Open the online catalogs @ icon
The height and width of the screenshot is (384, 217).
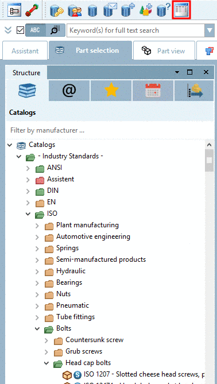tap(69, 91)
